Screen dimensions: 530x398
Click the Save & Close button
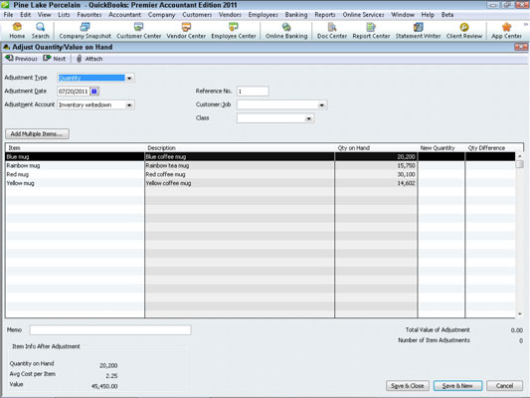[408, 386]
